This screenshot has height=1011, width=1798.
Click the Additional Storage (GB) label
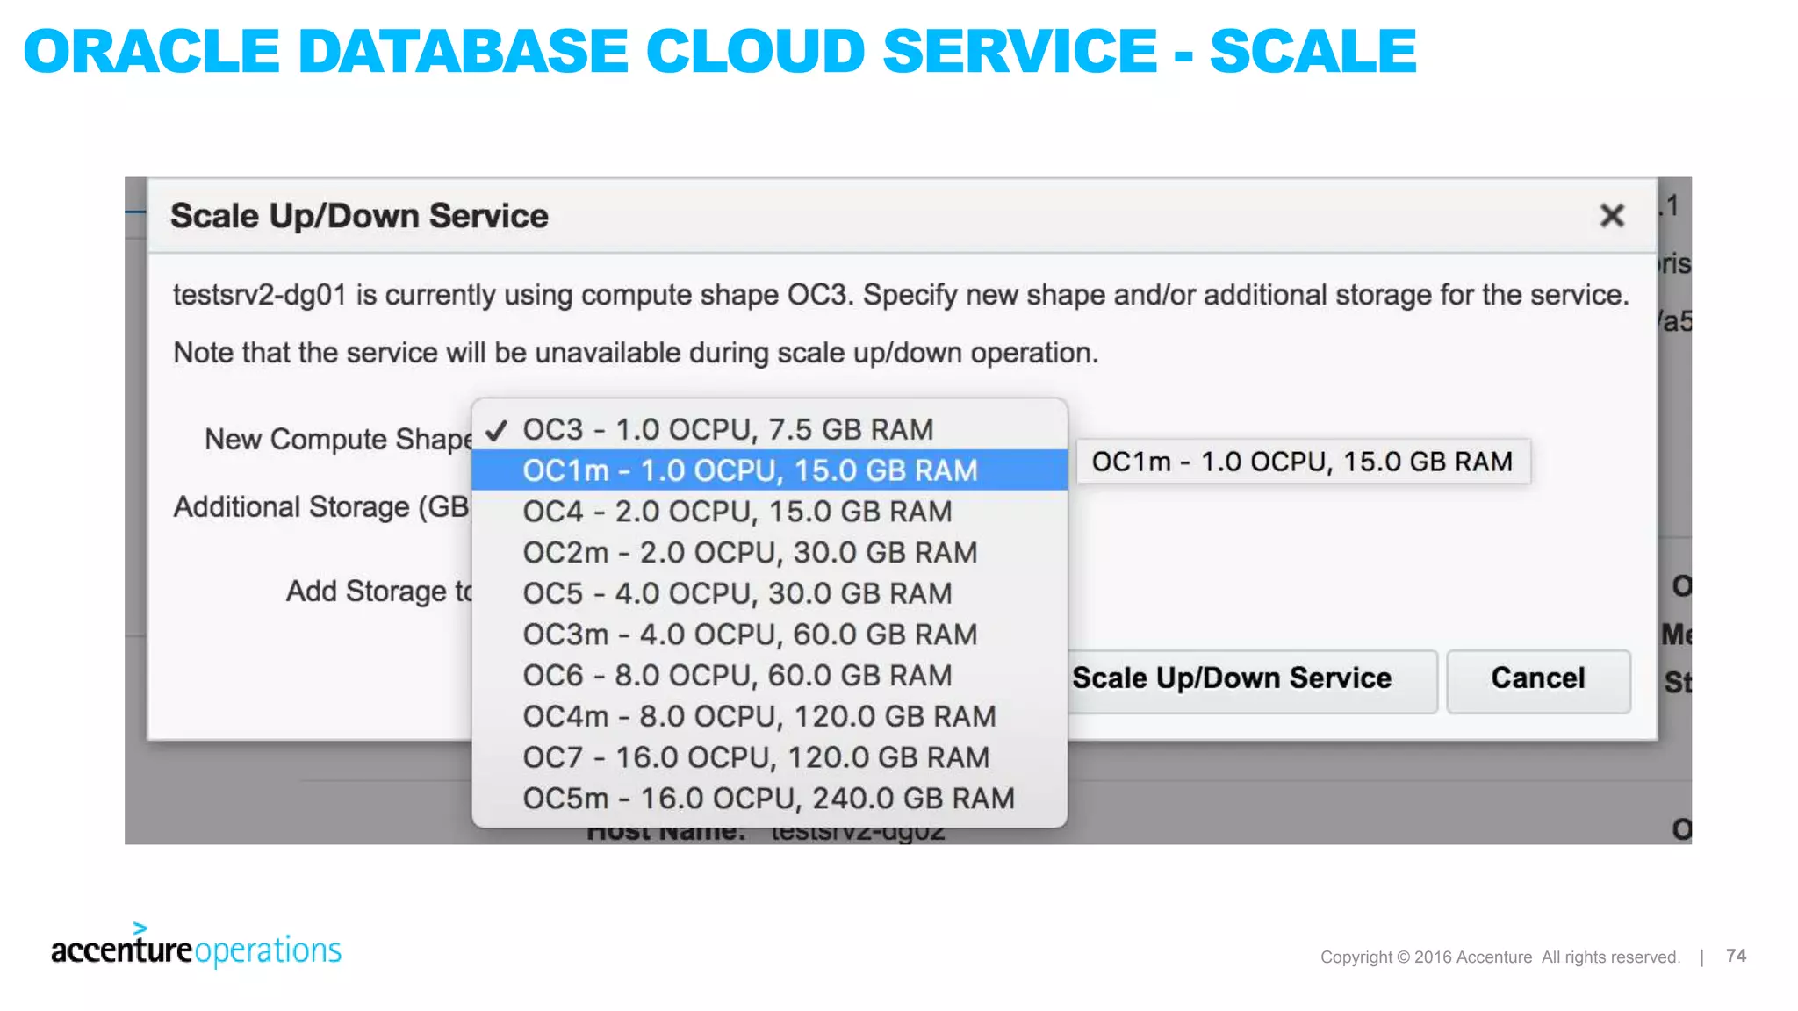click(321, 507)
